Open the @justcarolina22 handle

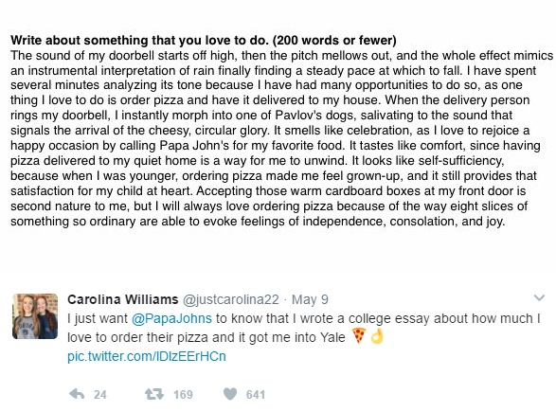[x=231, y=300]
